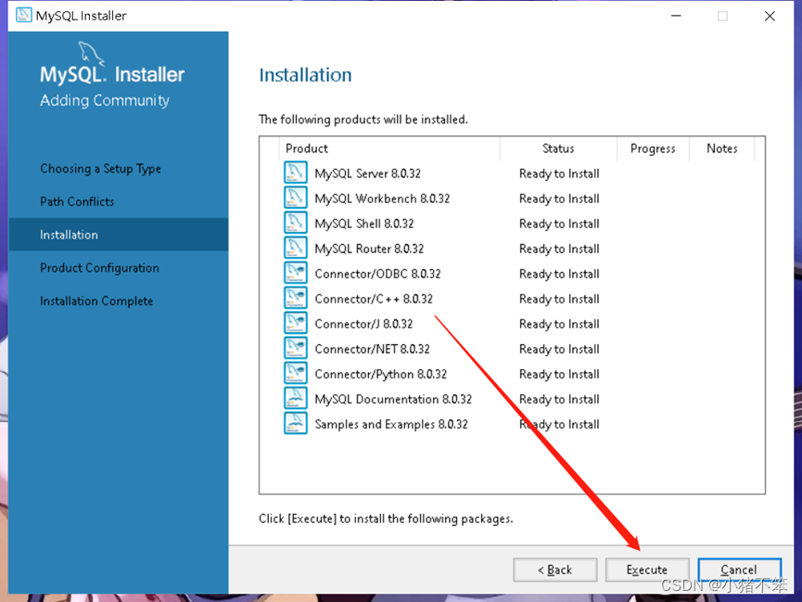Click the Connector/J 8.0.32 icon
802x602 pixels.
[x=295, y=323]
